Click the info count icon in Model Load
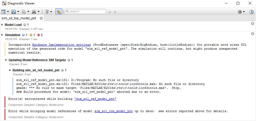 coord(25,25)
